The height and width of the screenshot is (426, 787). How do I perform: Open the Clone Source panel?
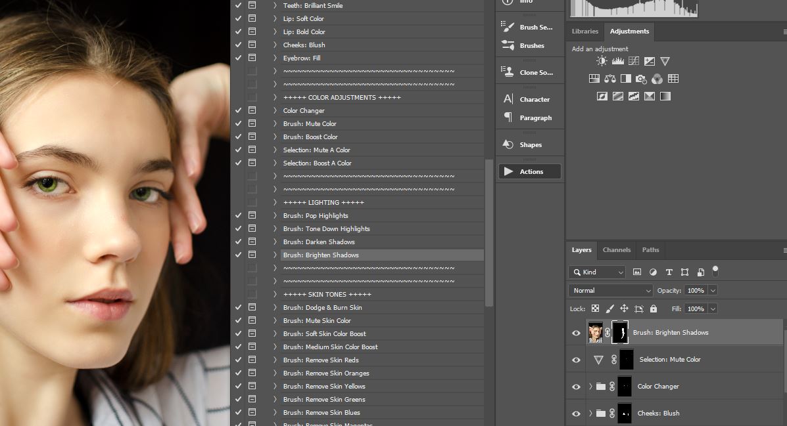click(x=529, y=73)
